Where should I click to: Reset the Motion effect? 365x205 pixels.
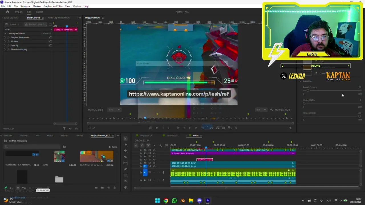(50, 41)
